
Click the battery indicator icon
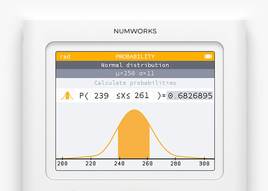pyautogui.click(x=208, y=57)
